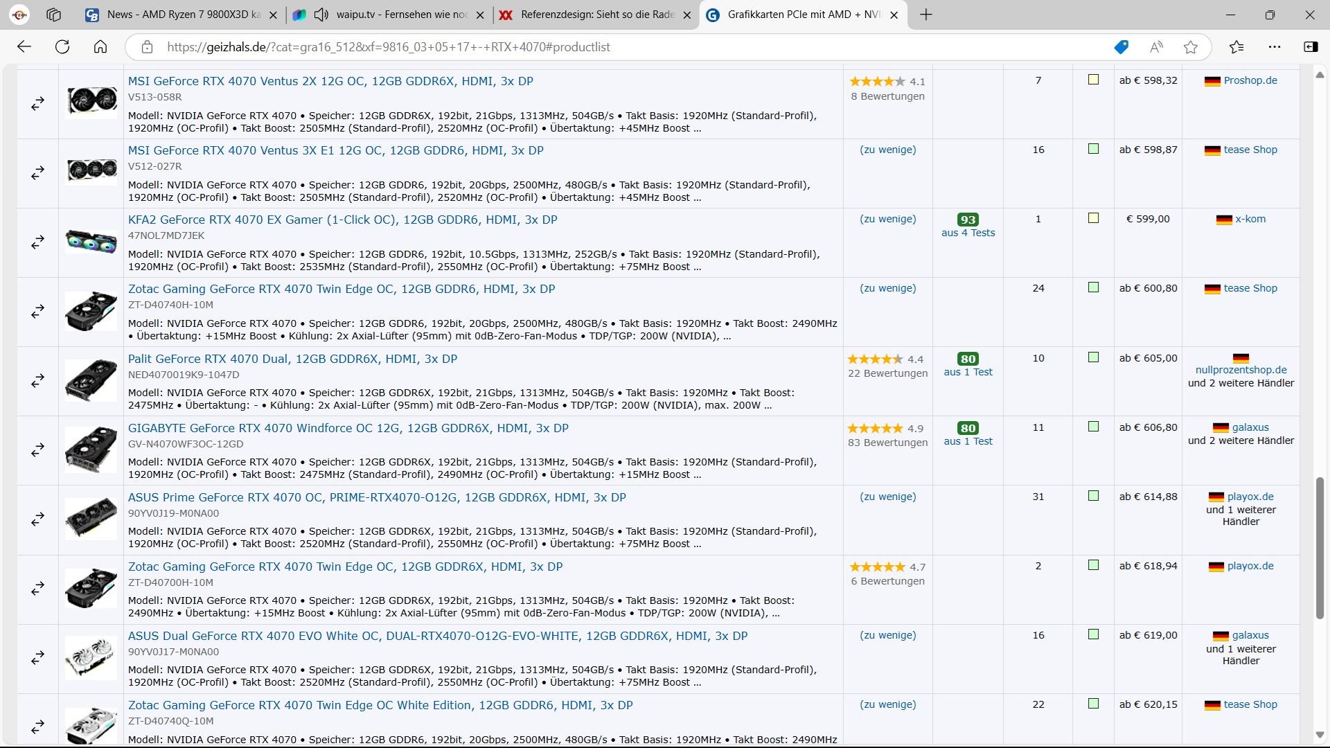Click the Palit RTX 4070 Dual thumbnail

(91, 380)
